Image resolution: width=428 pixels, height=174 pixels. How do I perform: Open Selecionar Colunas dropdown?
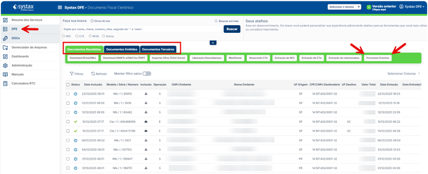pos(403,74)
